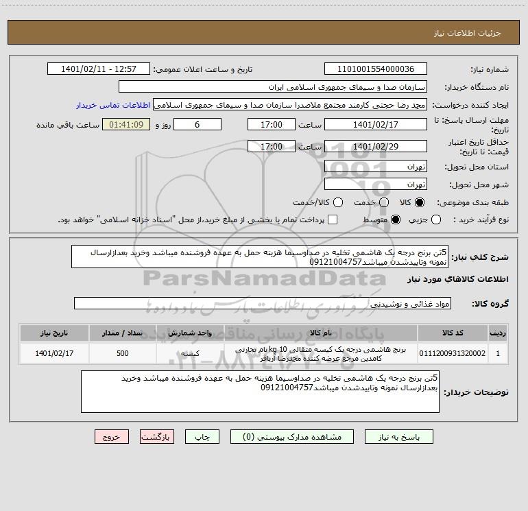This screenshot has height=511, width=528.
Task: Click the ردیف column header
Action: (x=498, y=333)
